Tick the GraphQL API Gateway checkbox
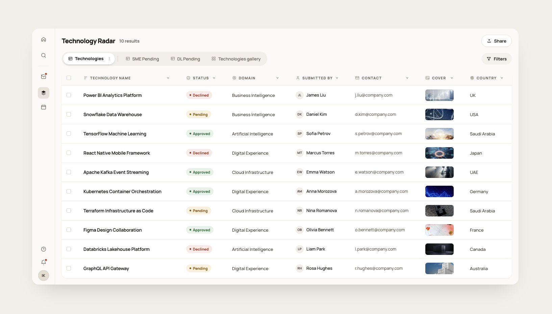552x314 pixels. coord(69,268)
